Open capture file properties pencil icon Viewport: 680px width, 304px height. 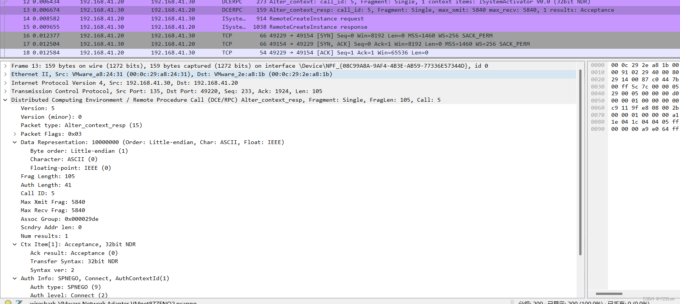[19, 302]
